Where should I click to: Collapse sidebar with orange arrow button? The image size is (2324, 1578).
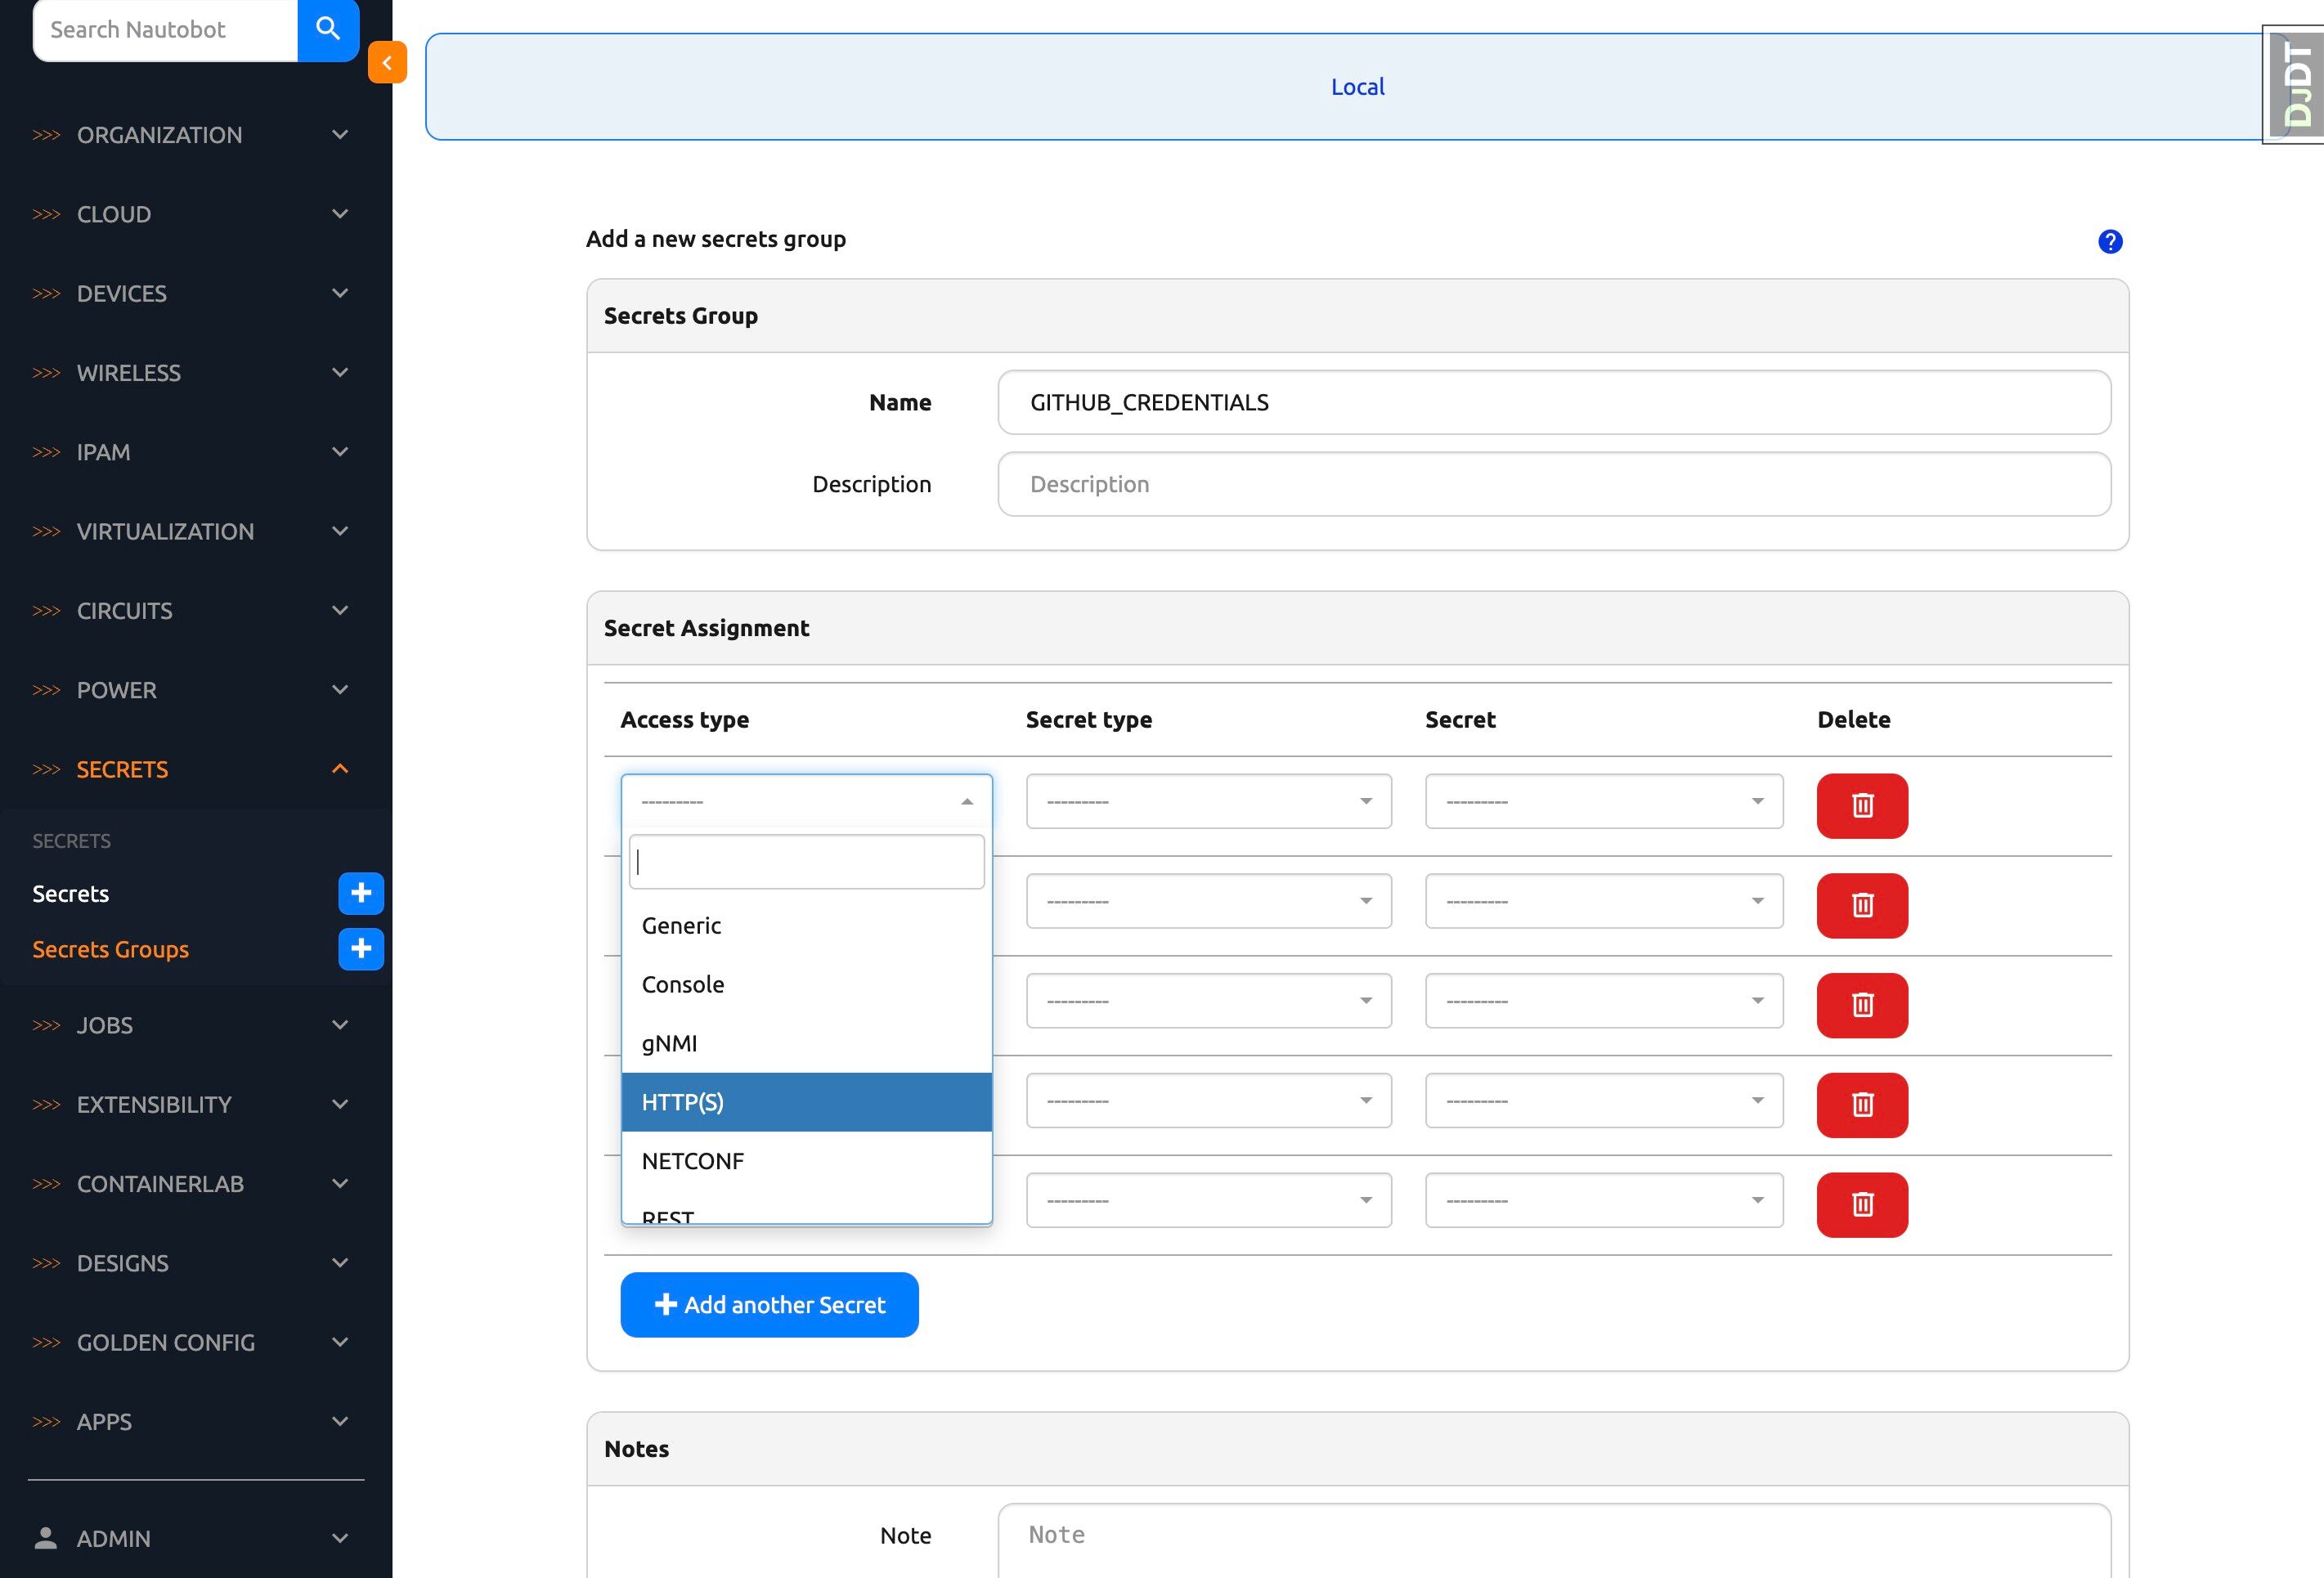[387, 62]
